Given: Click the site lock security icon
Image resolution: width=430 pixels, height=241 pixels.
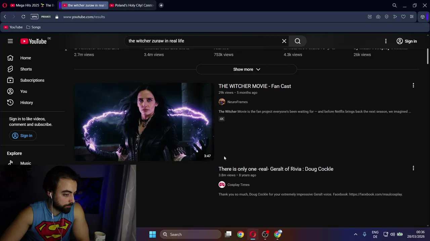Looking at the screenshot, I should 57,17.
